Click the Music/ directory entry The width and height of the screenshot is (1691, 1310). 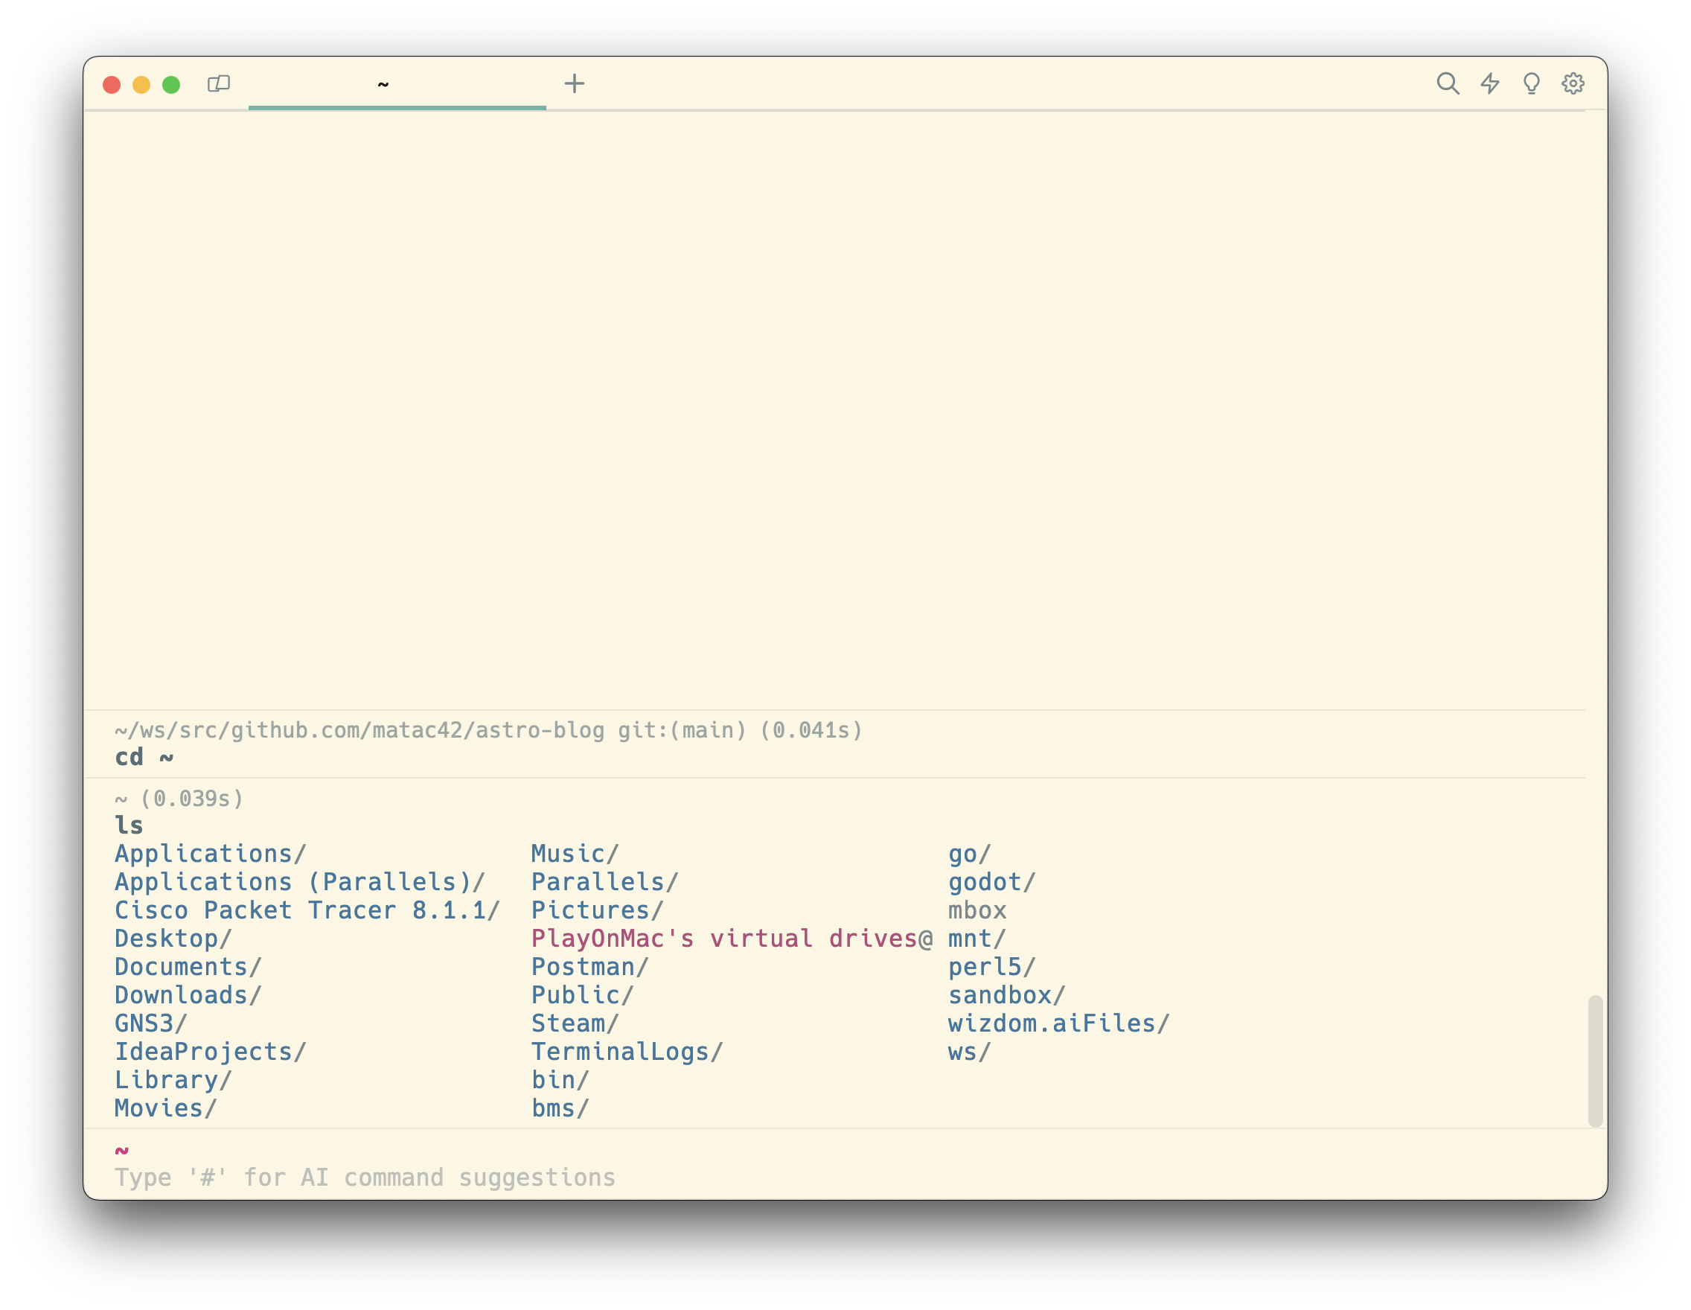[x=575, y=853]
